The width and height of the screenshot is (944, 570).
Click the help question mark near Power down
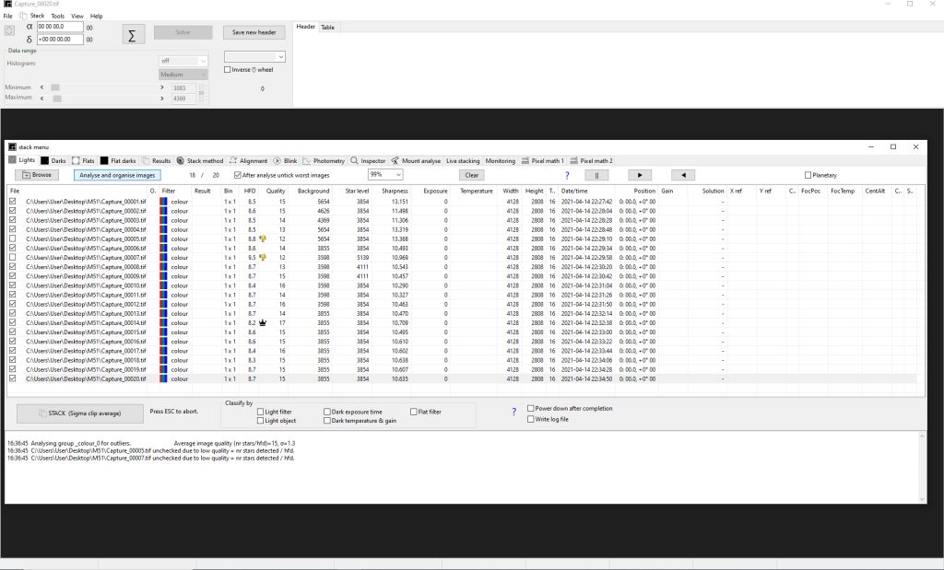click(513, 413)
